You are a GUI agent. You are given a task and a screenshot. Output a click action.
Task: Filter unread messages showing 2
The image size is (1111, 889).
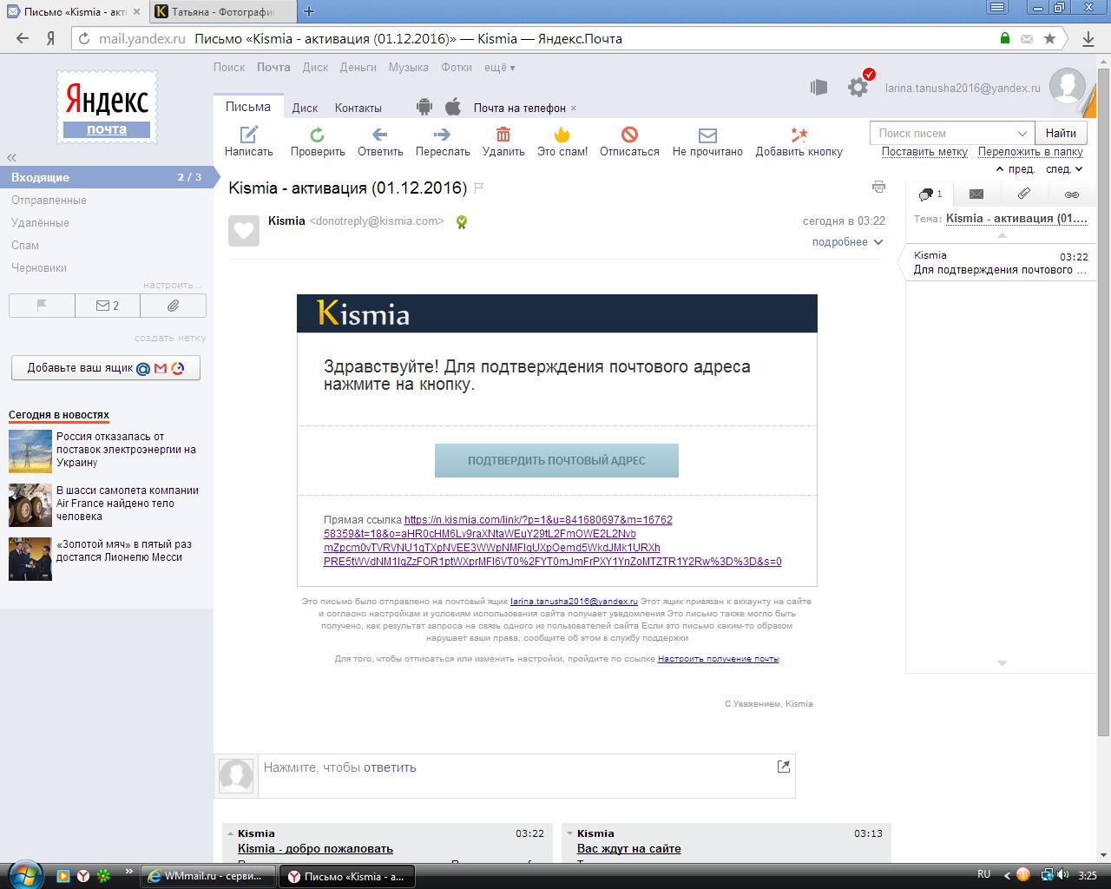108,306
